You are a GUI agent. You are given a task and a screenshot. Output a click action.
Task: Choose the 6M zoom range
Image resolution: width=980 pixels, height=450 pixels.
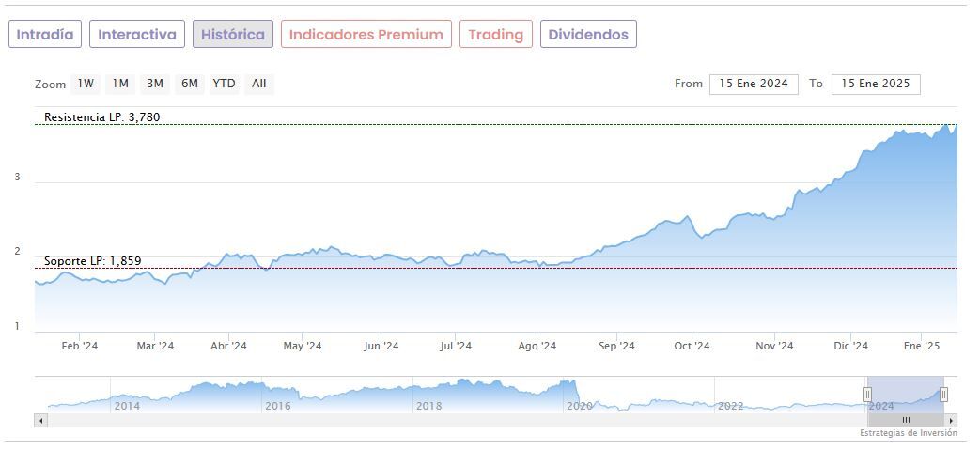190,84
